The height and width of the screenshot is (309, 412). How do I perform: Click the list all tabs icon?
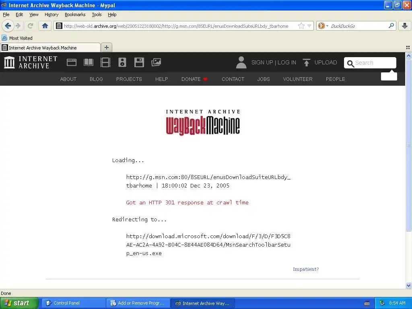pyautogui.click(x=408, y=47)
